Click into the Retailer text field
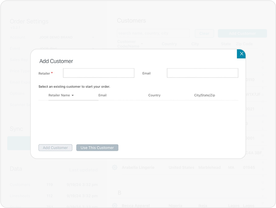This screenshot has height=208, width=276. tap(98, 73)
